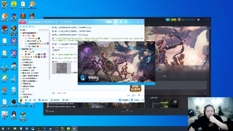
Task: Open the user list icon in YY sidebar
Action: pyautogui.click(x=21, y=26)
